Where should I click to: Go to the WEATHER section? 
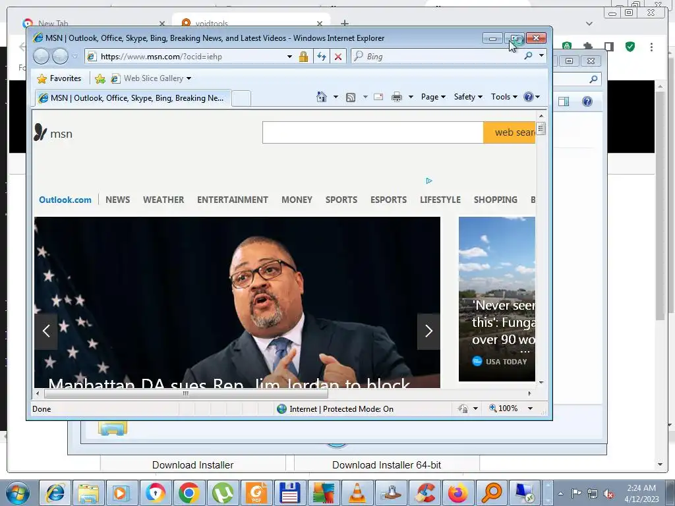tap(163, 200)
